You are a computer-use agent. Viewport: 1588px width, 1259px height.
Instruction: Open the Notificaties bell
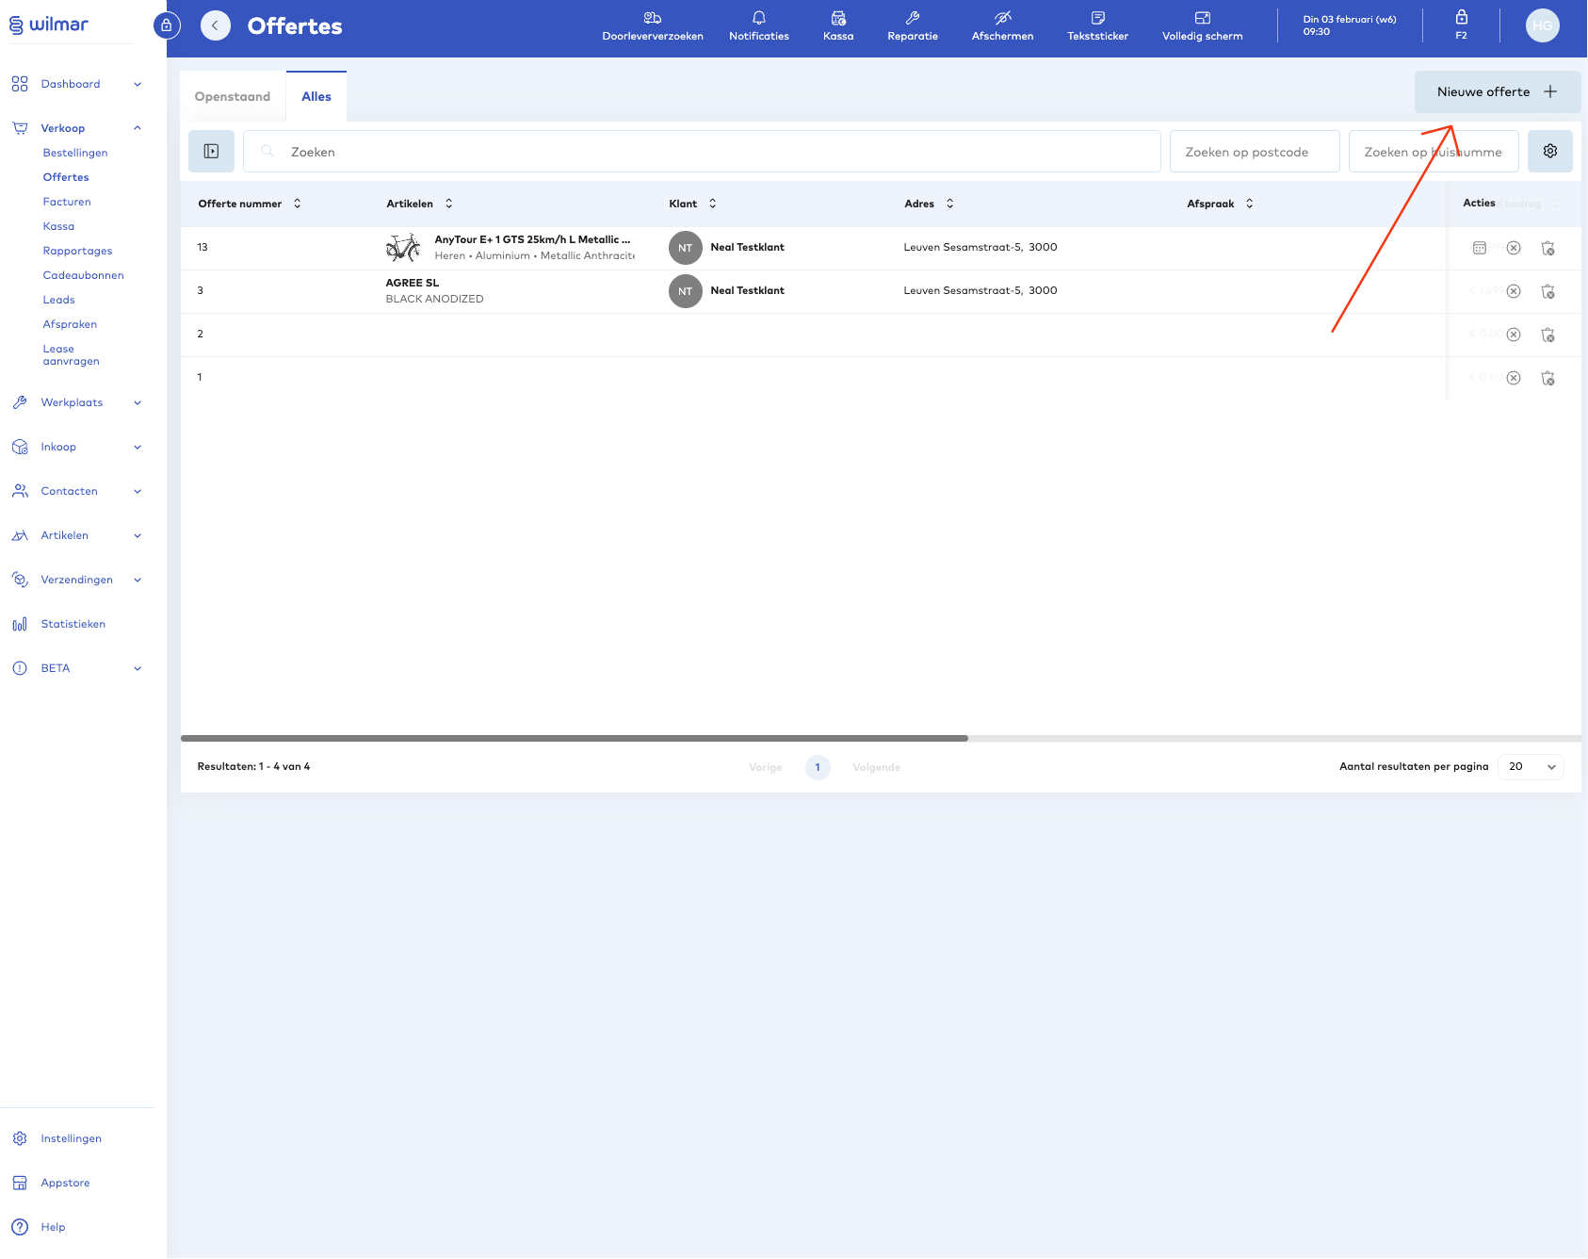tap(758, 25)
